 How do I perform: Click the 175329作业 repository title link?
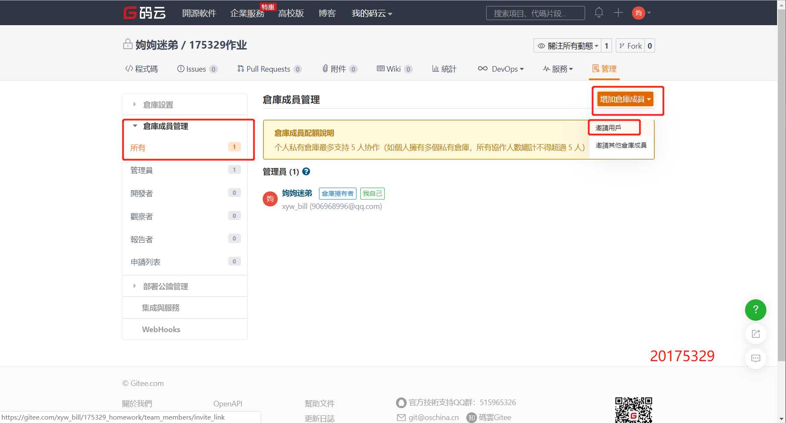coord(218,45)
